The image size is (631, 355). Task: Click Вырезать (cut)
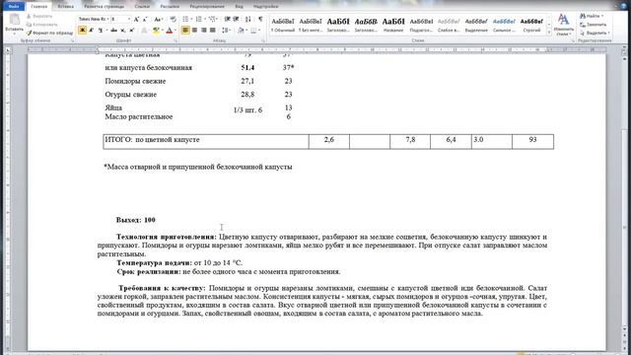(x=39, y=16)
